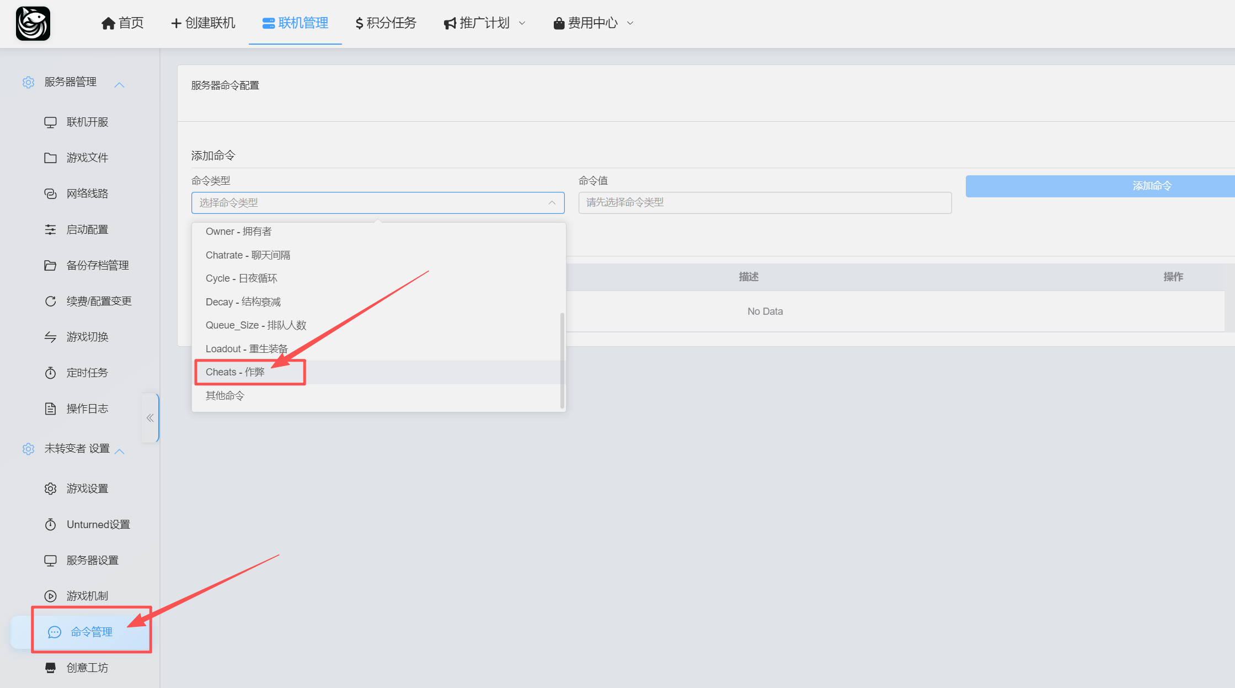
Task: Click the fish logo icon
Action: coord(33,23)
